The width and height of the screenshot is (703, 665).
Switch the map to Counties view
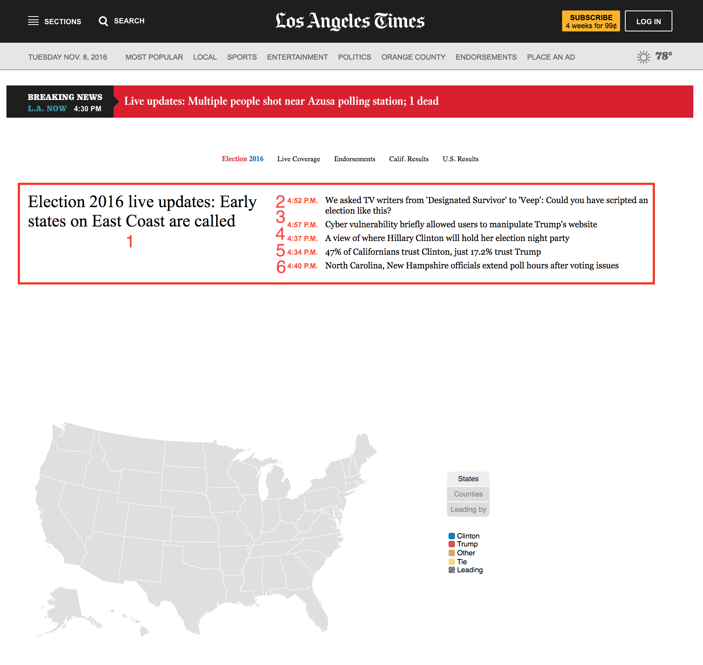coord(468,494)
